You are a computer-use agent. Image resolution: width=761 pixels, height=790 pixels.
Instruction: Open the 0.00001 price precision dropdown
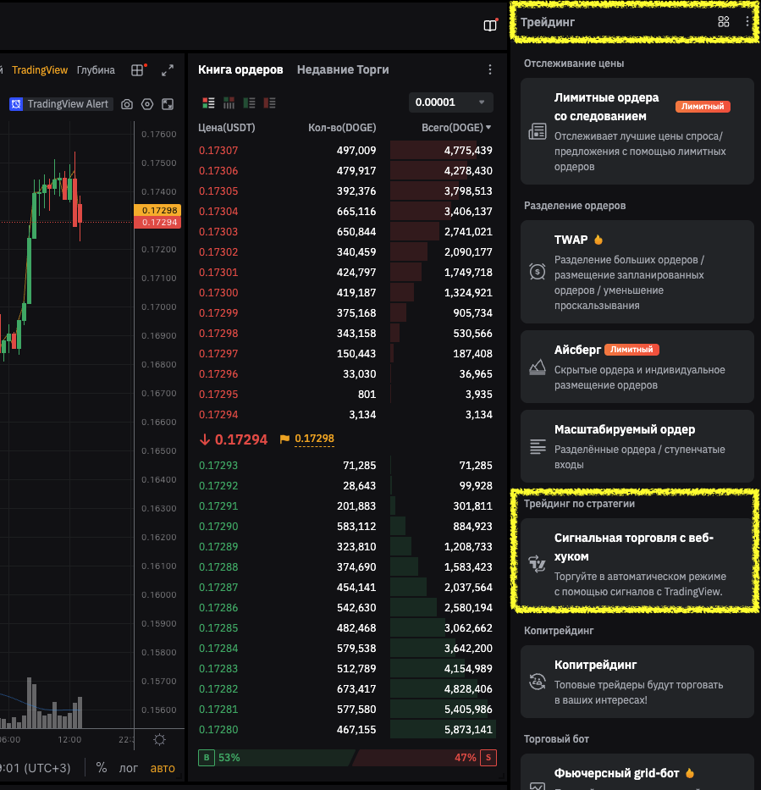point(450,102)
